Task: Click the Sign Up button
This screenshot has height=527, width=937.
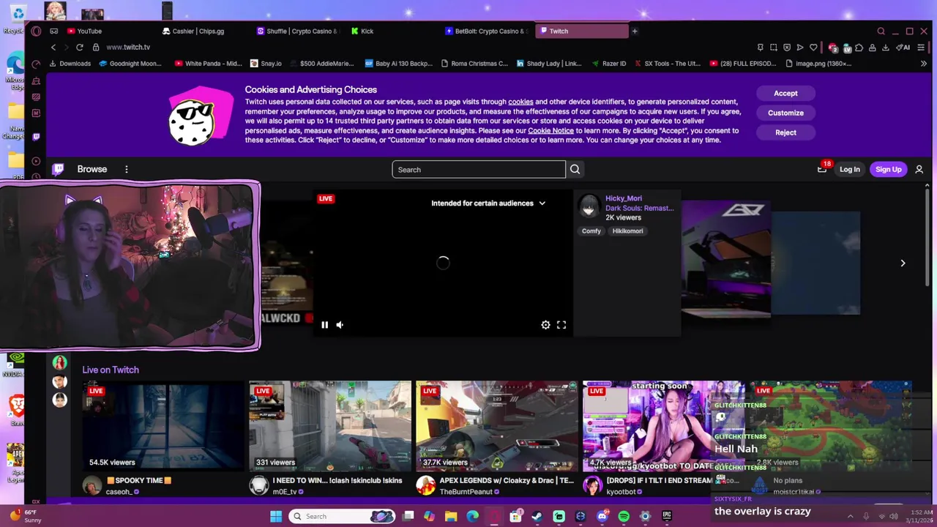Action: tap(888, 169)
